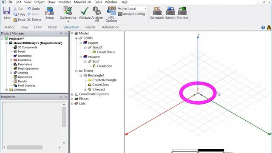Click the Cut icon
This screenshot has width=272, height=153.
15,8
